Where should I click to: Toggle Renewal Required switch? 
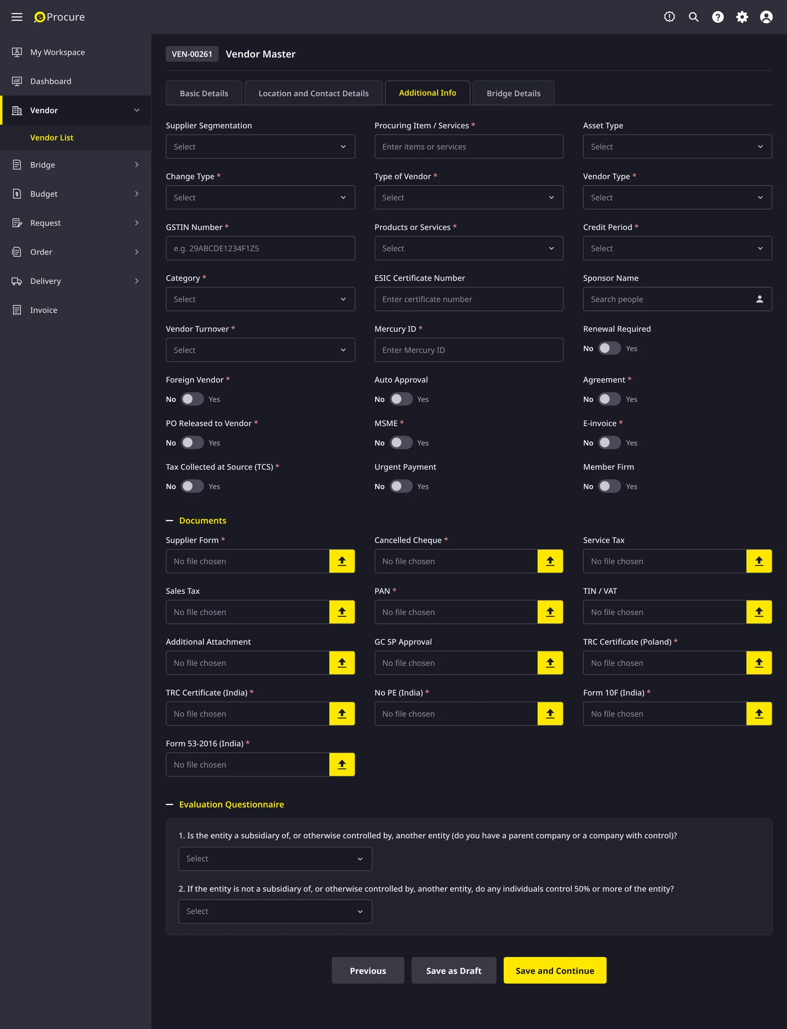[x=609, y=348]
